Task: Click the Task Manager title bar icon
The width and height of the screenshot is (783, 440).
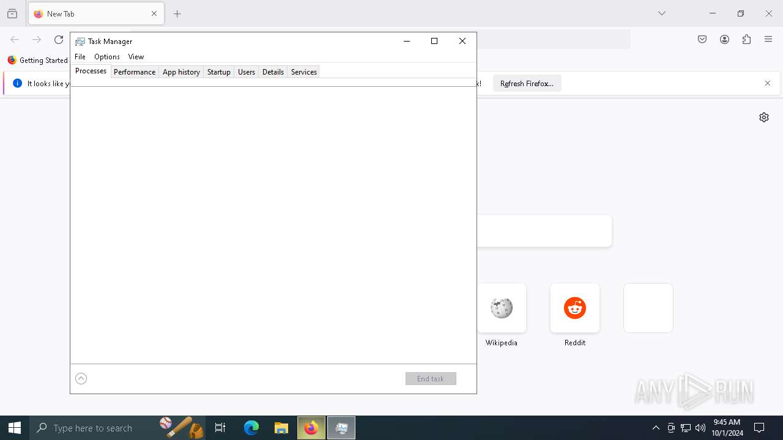Action: pos(80,42)
